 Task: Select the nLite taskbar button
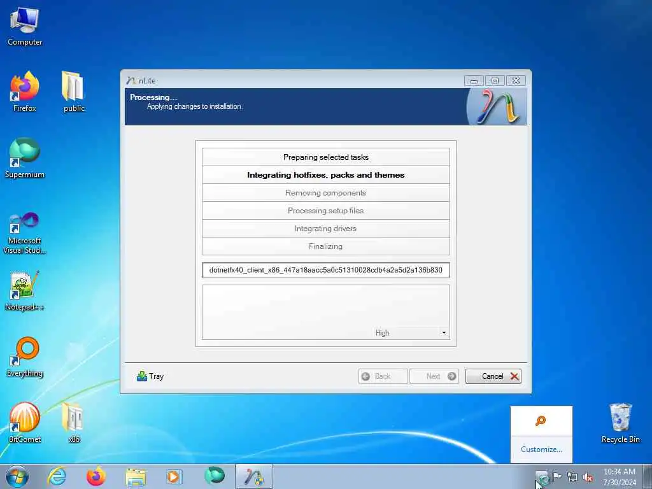[253, 476]
